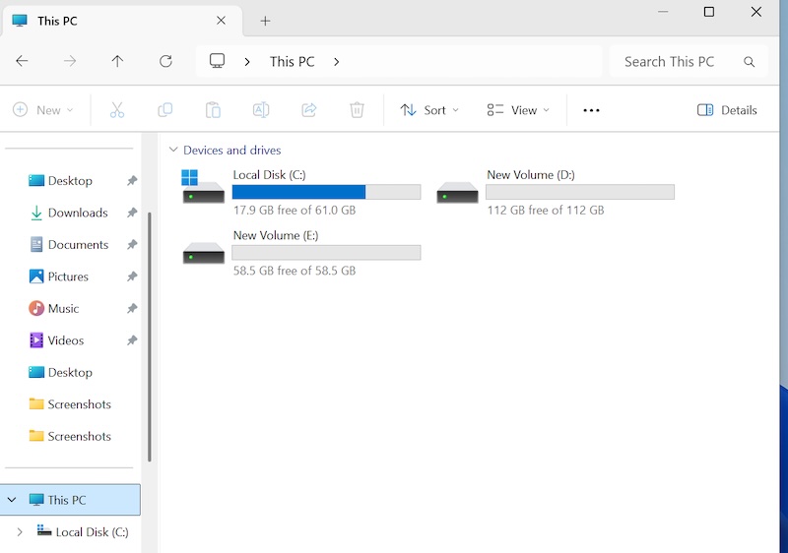
Task: Open the Sort dropdown menu
Action: pyautogui.click(x=429, y=110)
